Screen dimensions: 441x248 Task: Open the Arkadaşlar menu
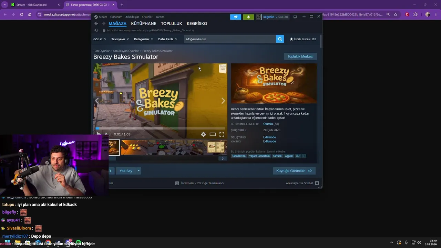132,17
